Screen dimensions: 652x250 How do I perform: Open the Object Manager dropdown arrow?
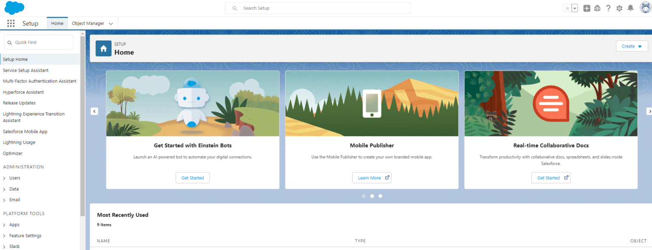(110, 23)
